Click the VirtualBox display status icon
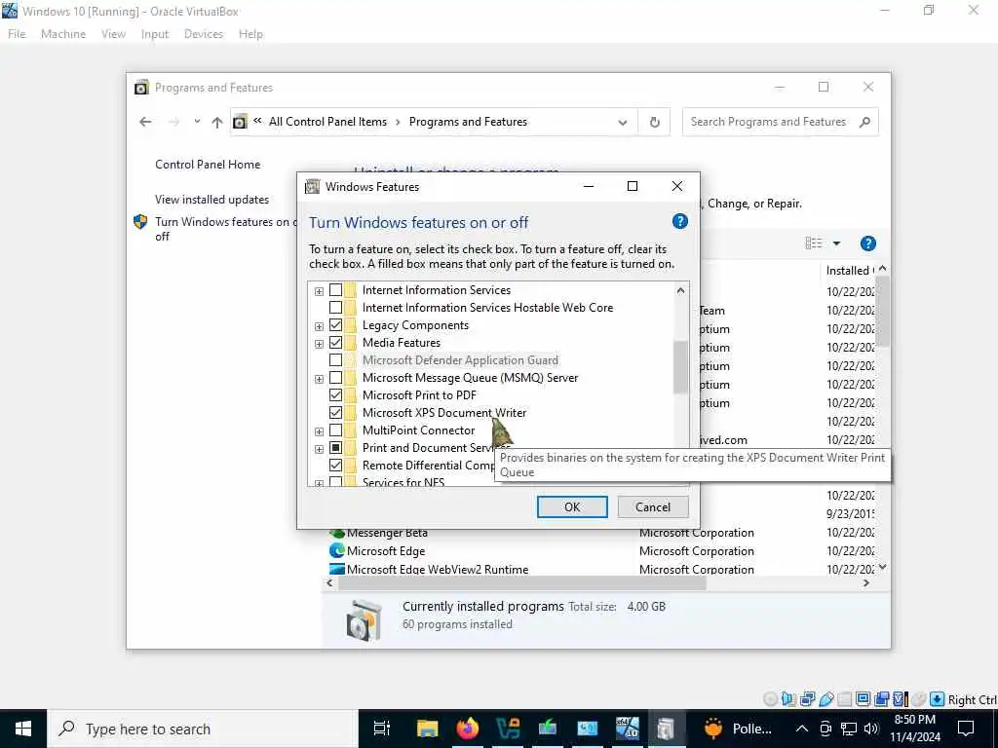The height and width of the screenshot is (748, 998). point(864,699)
